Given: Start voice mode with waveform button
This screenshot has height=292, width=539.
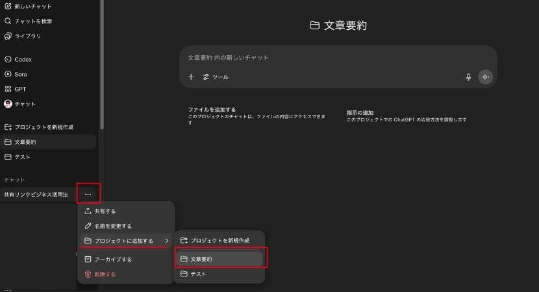Looking at the screenshot, I should [485, 77].
